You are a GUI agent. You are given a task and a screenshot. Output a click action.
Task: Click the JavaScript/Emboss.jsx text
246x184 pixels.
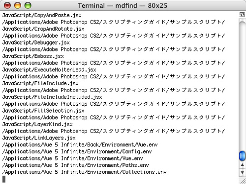point(33,56)
